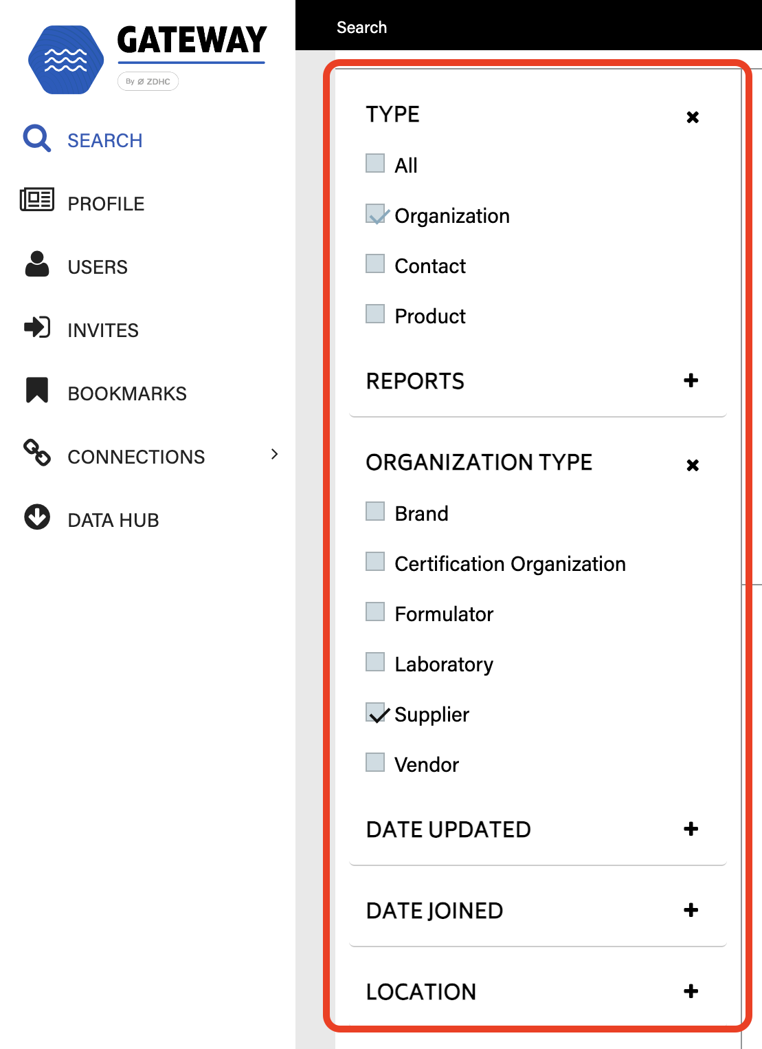Expand the Reports filter section
Image resolution: width=762 pixels, height=1049 pixels.
tap(691, 380)
